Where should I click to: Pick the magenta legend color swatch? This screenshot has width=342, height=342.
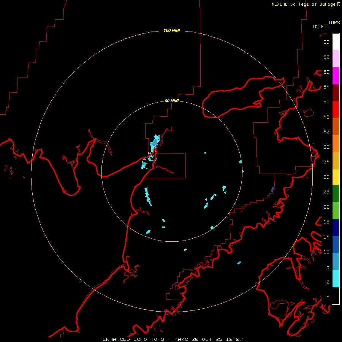336,76
